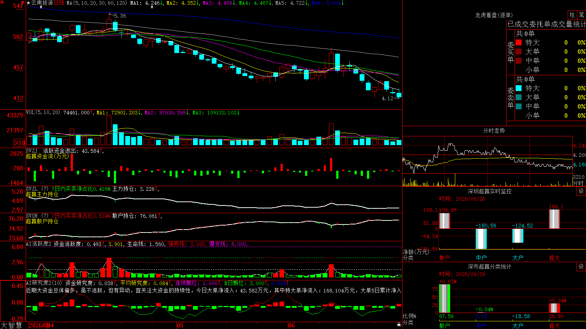Viewport: 586px width, 329px height.
Task: Click the 超赢资金流(万元) yellow label
Action: [47, 156]
